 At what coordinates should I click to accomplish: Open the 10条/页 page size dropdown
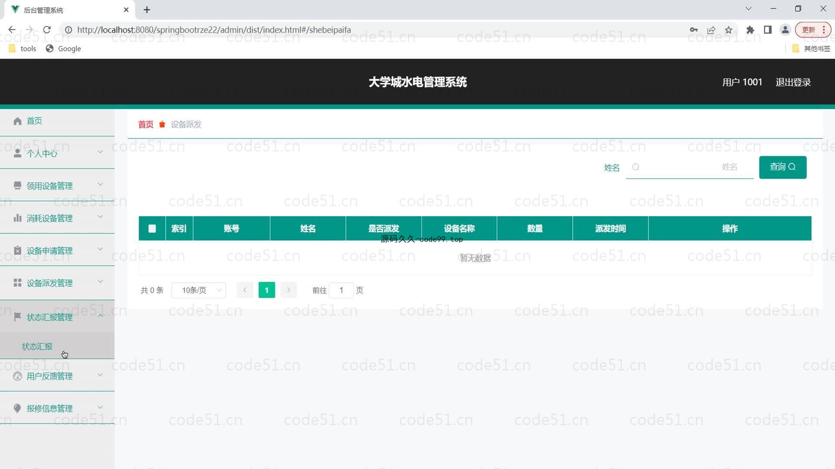[x=199, y=290]
